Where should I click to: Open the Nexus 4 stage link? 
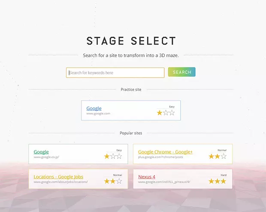point(147,177)
